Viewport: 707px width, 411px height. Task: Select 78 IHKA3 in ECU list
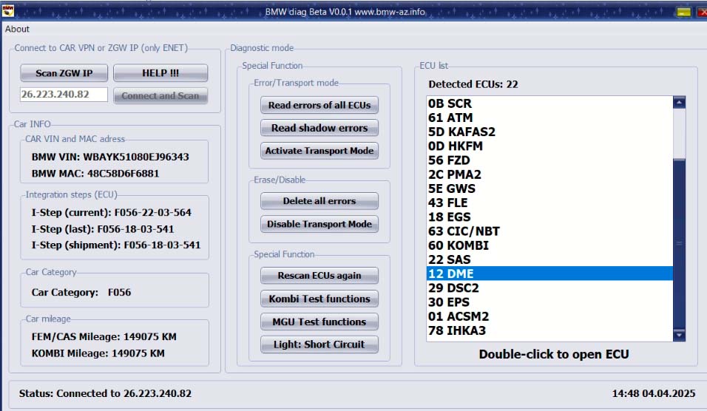click(x=549, y=330)
